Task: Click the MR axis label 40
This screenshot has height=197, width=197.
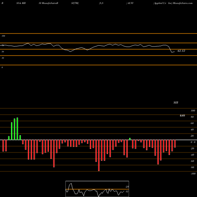Action: pos(192,130)
